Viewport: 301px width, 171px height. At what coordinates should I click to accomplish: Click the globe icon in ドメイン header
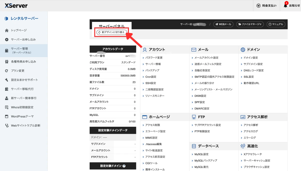pyautogui.click(x=243, y=50)
